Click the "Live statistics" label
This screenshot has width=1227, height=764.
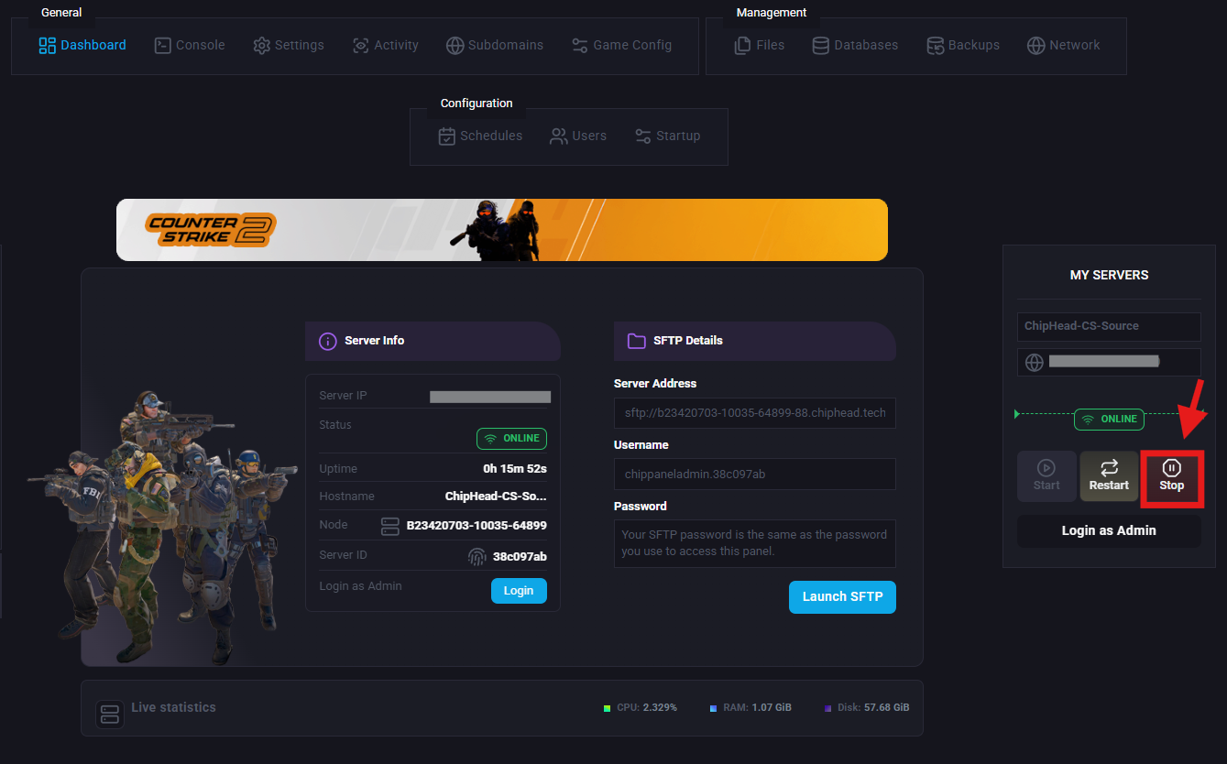(173, 707)
